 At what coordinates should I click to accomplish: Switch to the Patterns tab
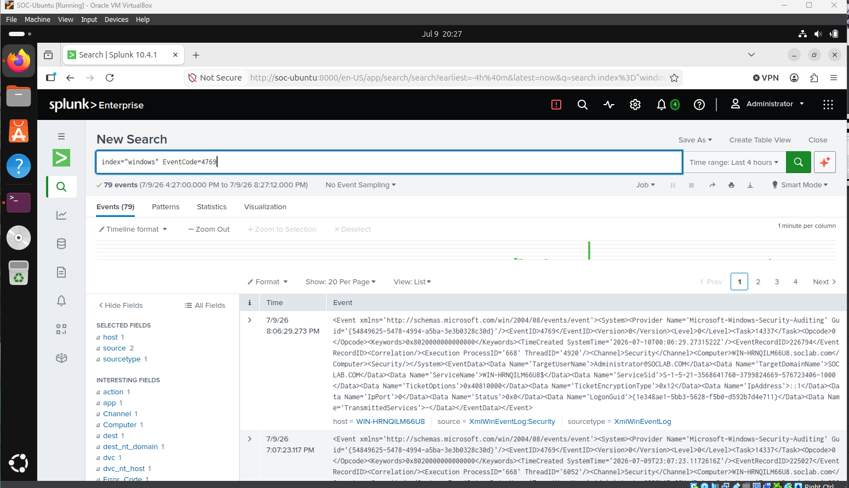pos(166,207)
